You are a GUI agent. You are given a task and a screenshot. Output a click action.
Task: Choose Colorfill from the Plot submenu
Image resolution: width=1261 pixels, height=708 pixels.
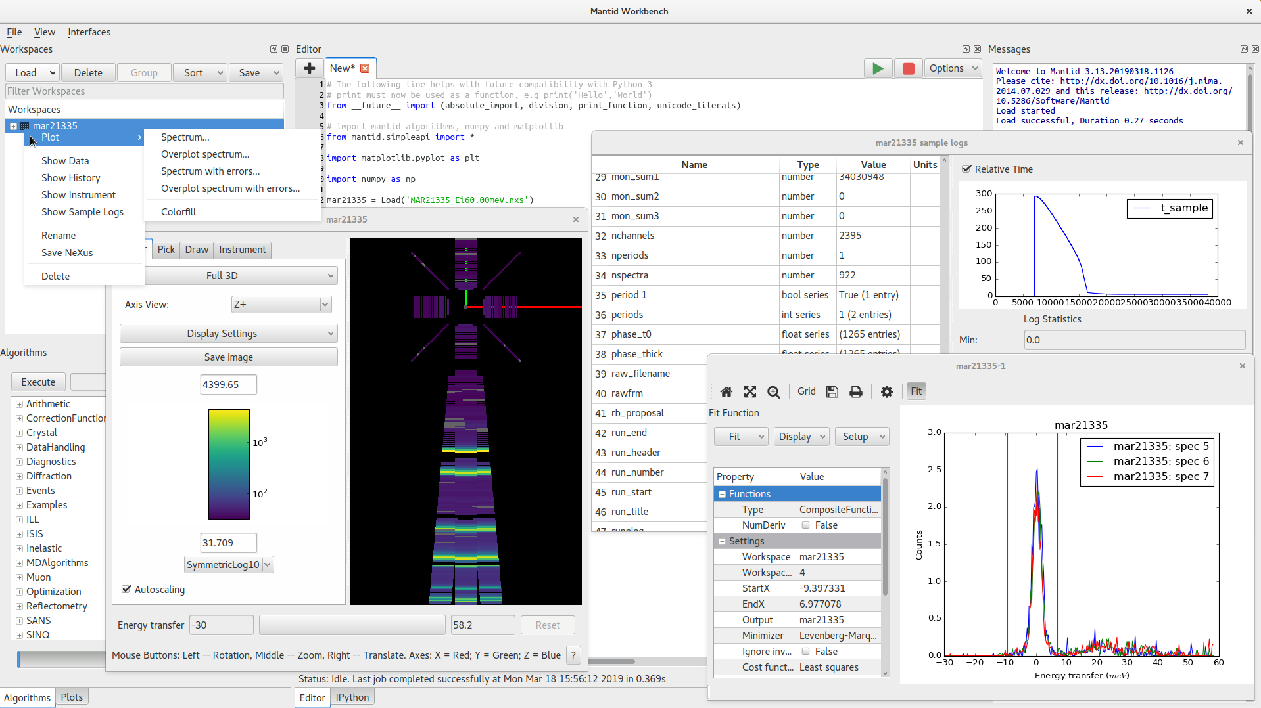(x=178, y=211)
